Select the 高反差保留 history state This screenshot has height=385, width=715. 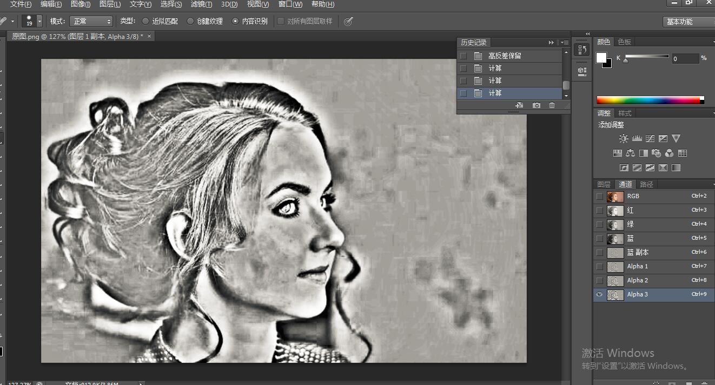pyautogui.click(x=504, y=56)
